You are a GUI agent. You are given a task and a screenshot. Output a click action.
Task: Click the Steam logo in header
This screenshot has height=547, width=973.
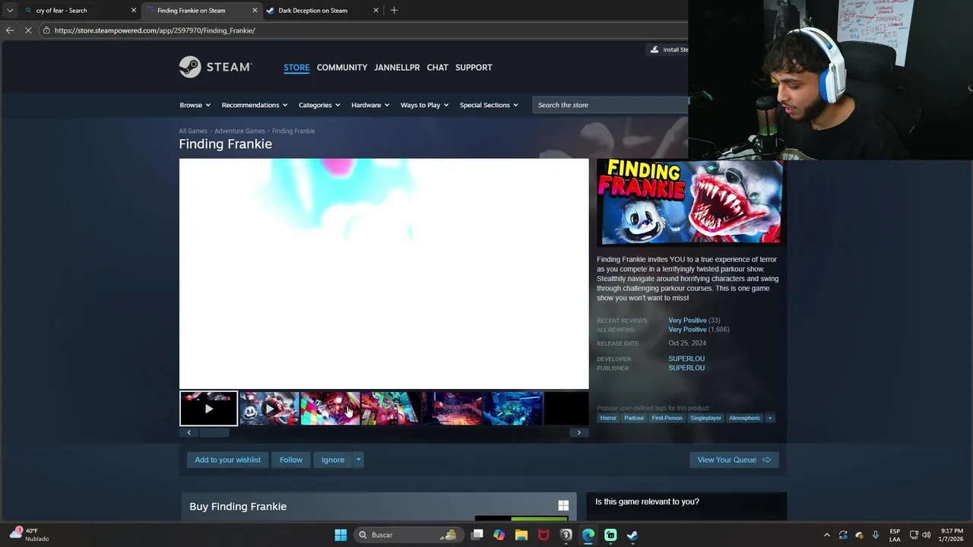coord(215,67)
